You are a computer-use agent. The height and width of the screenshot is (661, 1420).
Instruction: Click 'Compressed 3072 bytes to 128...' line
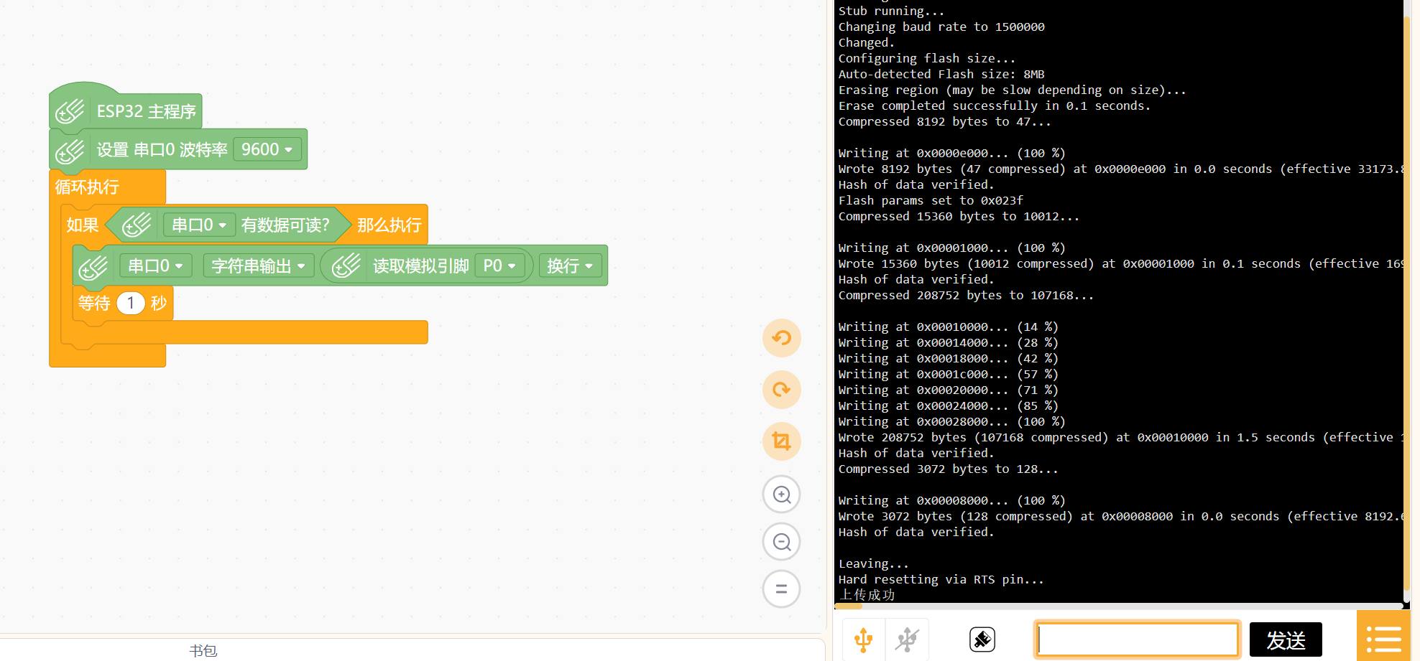[x=949, y=469]
